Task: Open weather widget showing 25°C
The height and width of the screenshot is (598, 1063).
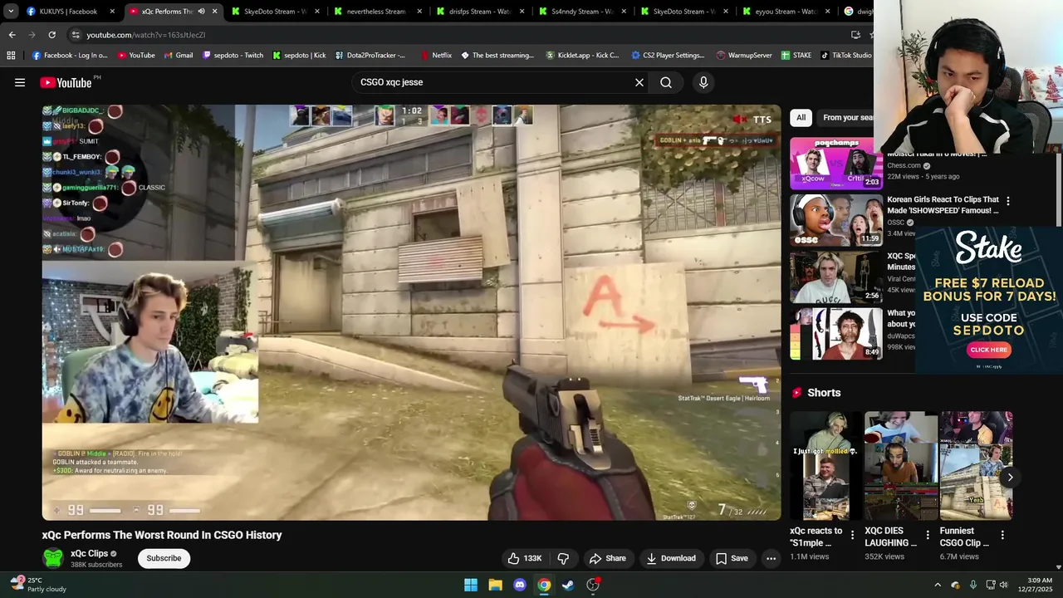Action: pos(37,585)
